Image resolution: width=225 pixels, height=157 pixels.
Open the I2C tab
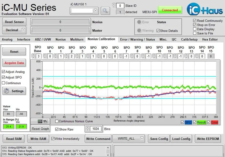click(x=174, y=39)
